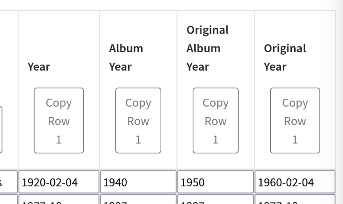Select the Year column header
The width and height of the screenshot is (343, 204).
coord(39,67)
